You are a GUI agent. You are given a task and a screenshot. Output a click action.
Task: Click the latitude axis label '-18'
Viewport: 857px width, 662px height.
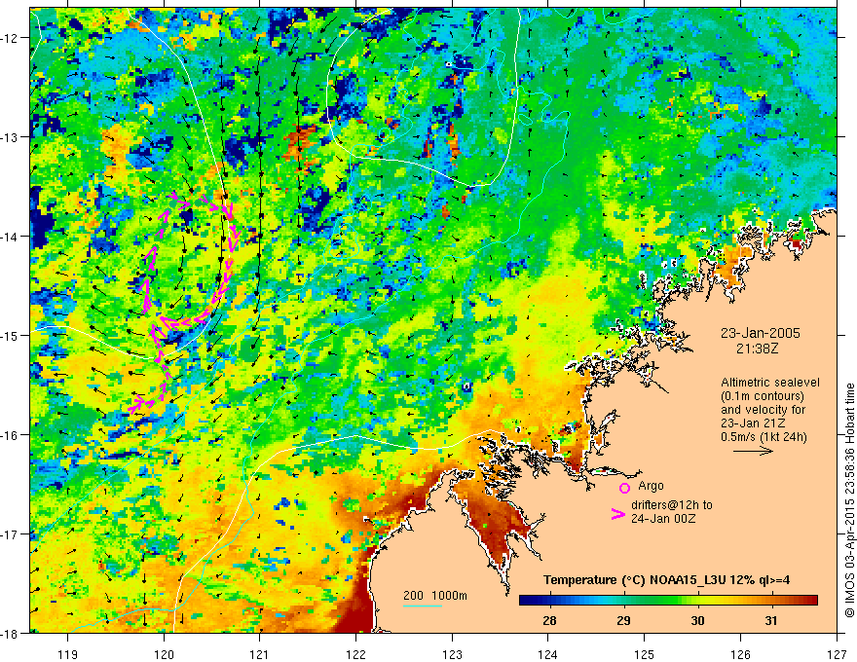pos(10,634)
